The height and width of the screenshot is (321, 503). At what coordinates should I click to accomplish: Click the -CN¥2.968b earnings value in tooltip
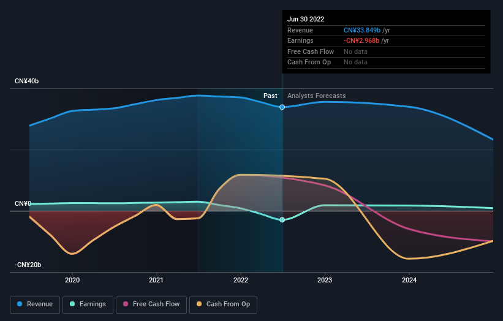pos(361,40)
